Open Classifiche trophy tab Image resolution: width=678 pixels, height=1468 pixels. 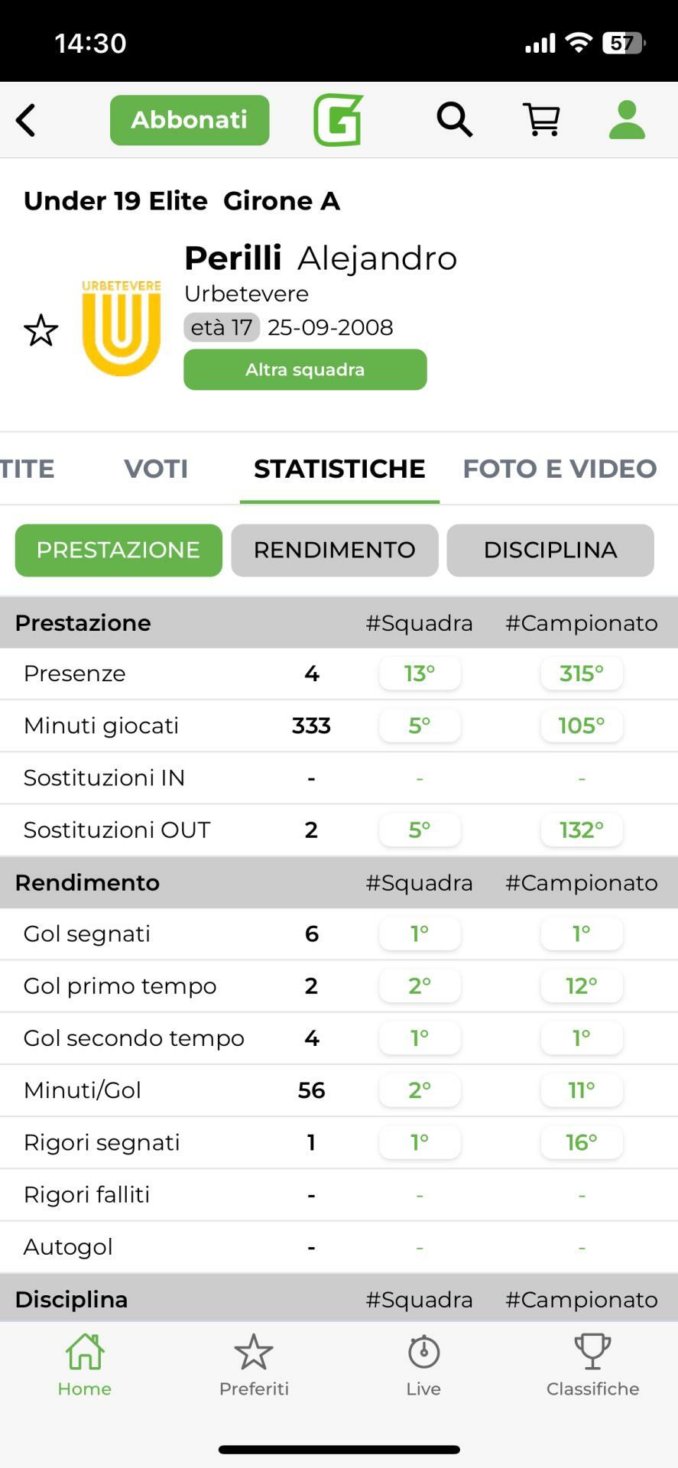point(592,1366)
